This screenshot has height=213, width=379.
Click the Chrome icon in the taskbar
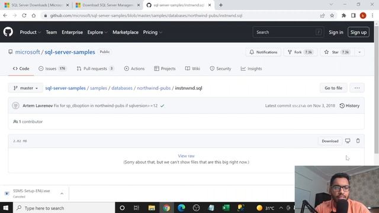tap(166, 208)
